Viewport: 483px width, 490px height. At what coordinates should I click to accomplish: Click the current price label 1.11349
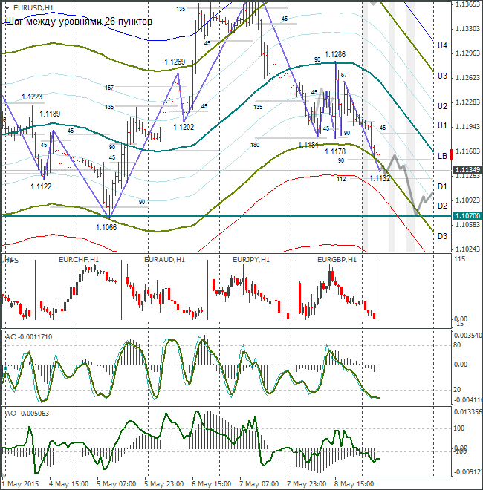point(467,170)
